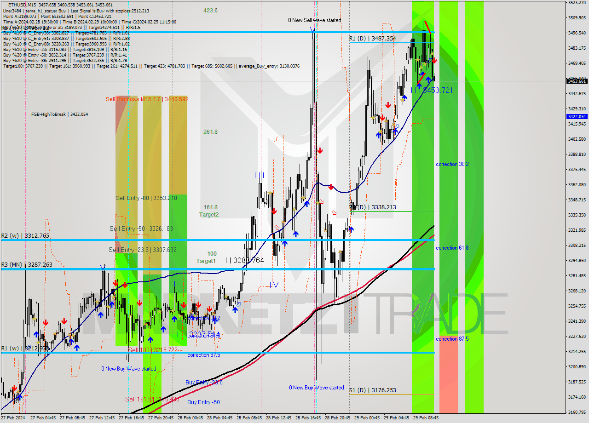Click the 'correction 61.8' label

tap(452, 248)
